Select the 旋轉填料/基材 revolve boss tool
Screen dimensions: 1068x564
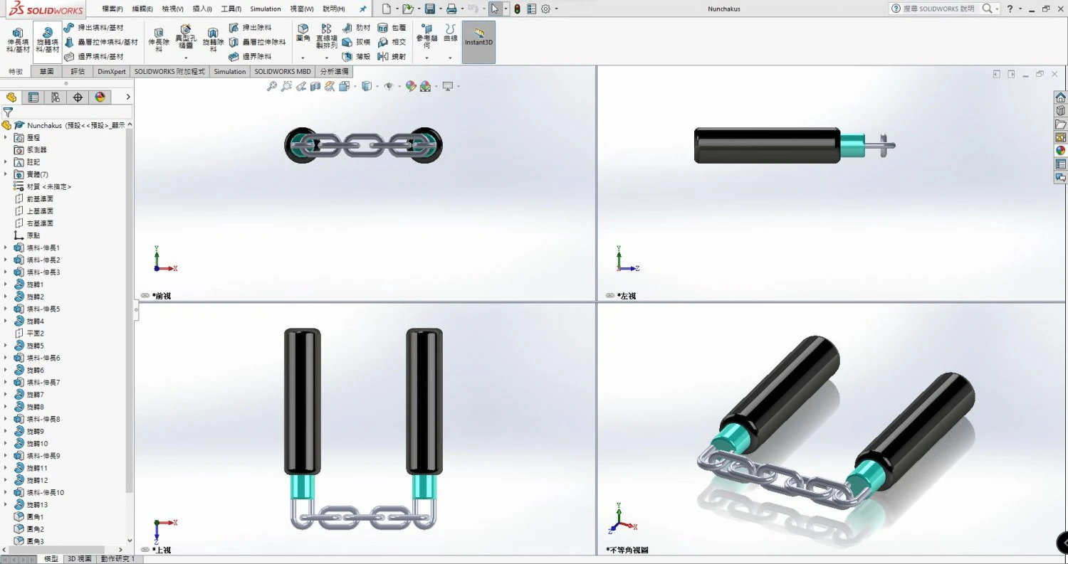click(x=47, y=41)
